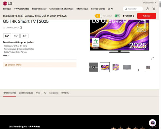Click the red Acheter button
161x129 pixels.
pyautogui.click(x=147, y=16)
